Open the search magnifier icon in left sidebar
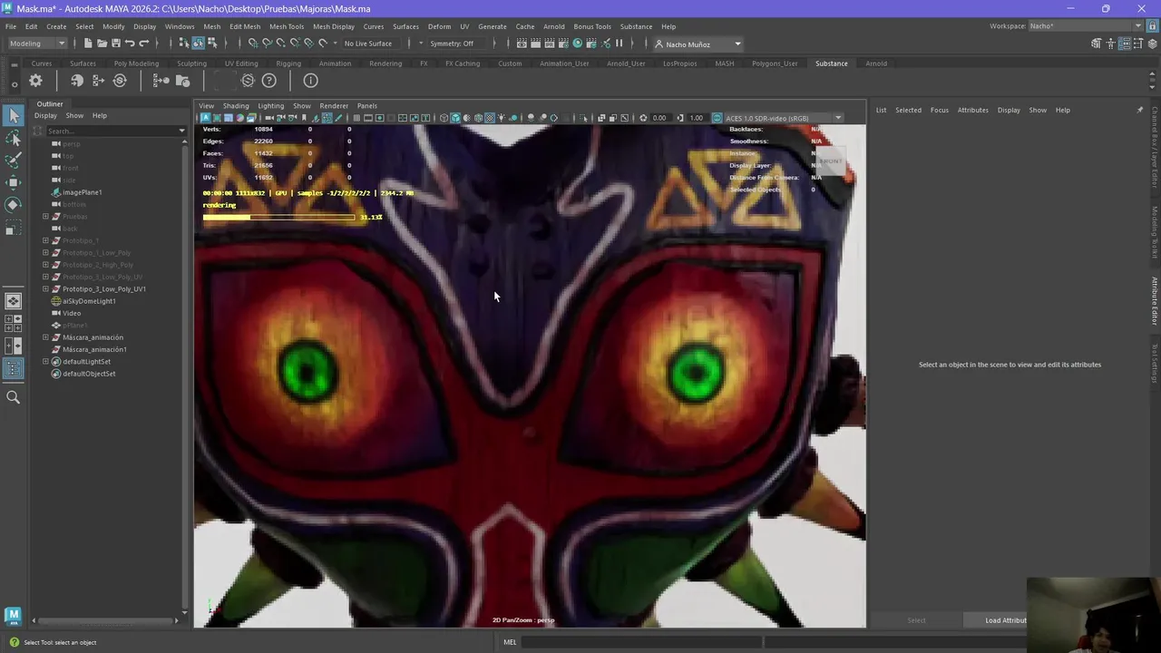The width and height of the screenshot is (1161, 653). click(13, 396)
